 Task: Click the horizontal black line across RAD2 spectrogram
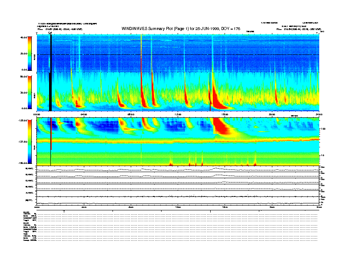click(x=178, y=54)
